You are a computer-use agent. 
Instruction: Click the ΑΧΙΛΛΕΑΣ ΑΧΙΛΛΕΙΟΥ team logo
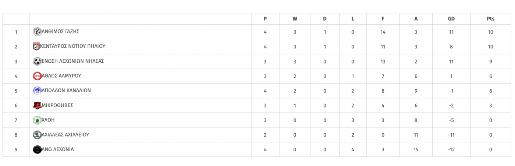tap(37, 135)
